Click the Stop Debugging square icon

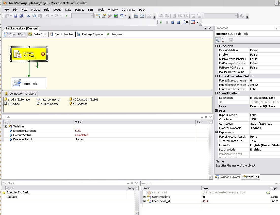tap(172, 22)
